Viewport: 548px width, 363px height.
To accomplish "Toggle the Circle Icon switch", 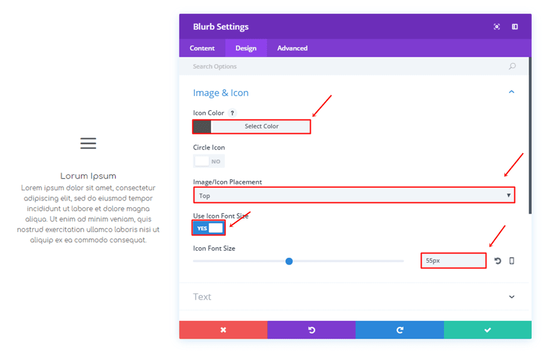I will [x=209, y=161].
